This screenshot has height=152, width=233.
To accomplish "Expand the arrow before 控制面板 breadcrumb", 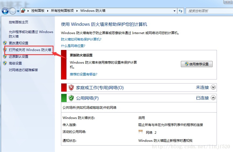I will [x=28, y=11].
